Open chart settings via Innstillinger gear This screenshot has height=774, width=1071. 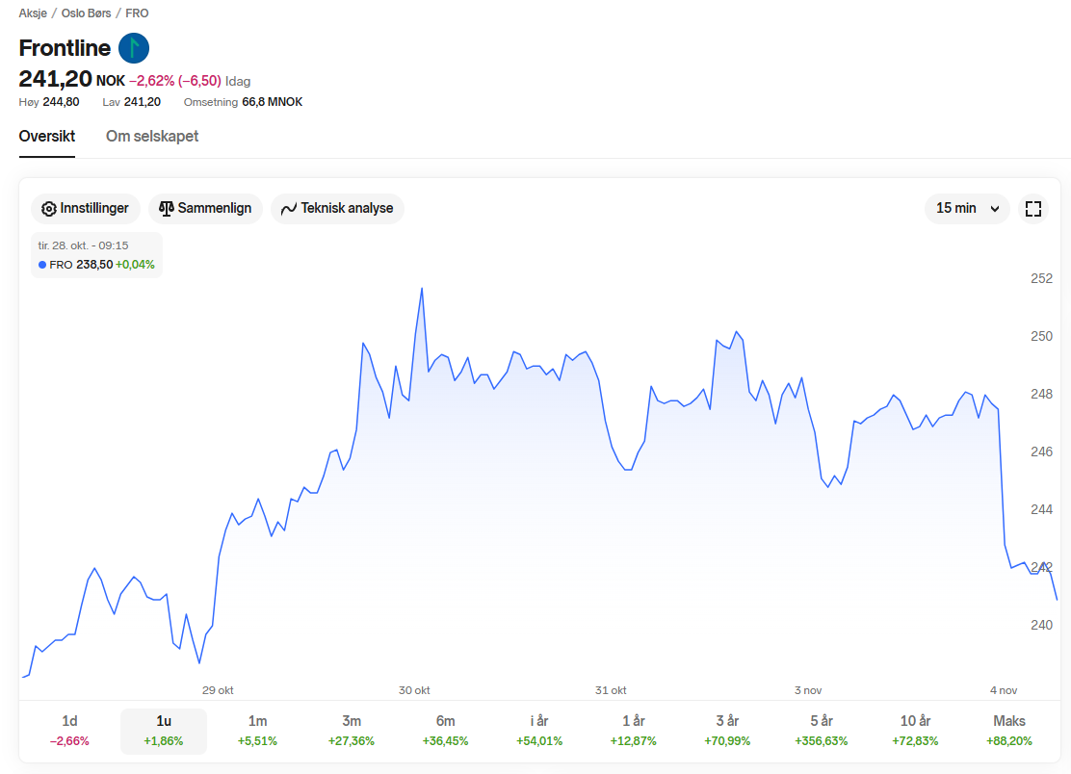click(x=49, y=209)
